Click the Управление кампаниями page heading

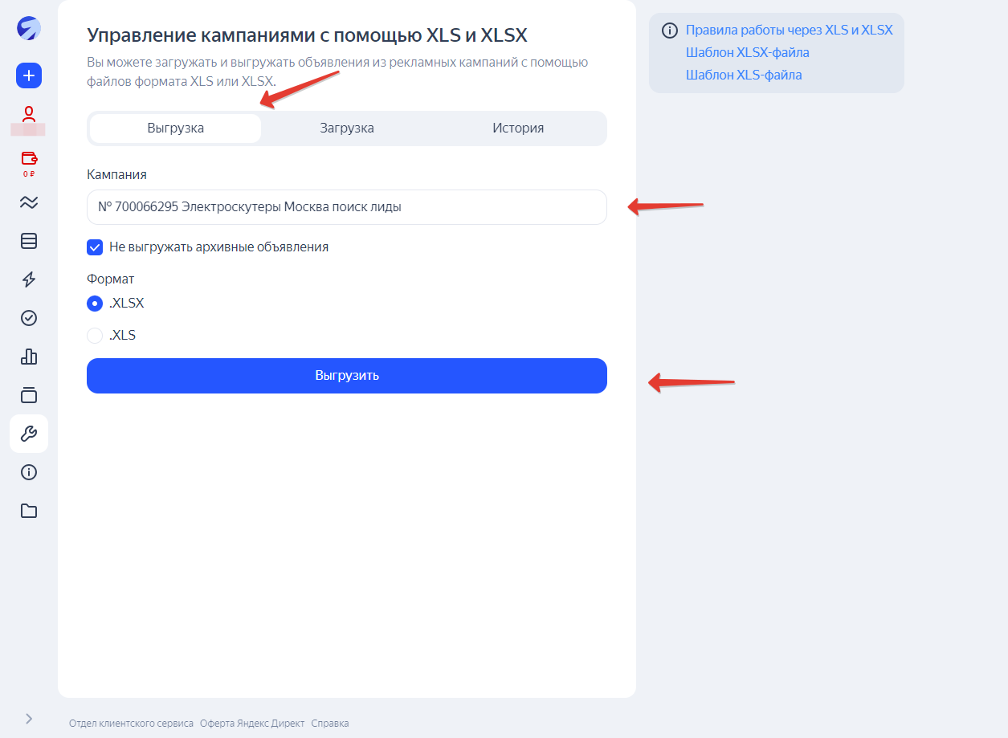[x=307, y=35]
